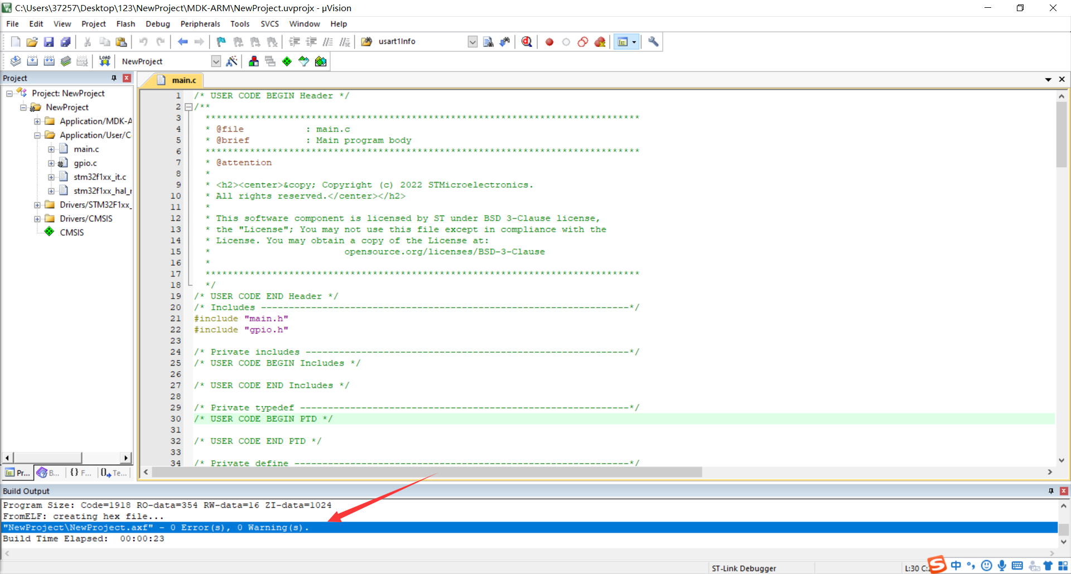Save all files in the toolbar

65,42
